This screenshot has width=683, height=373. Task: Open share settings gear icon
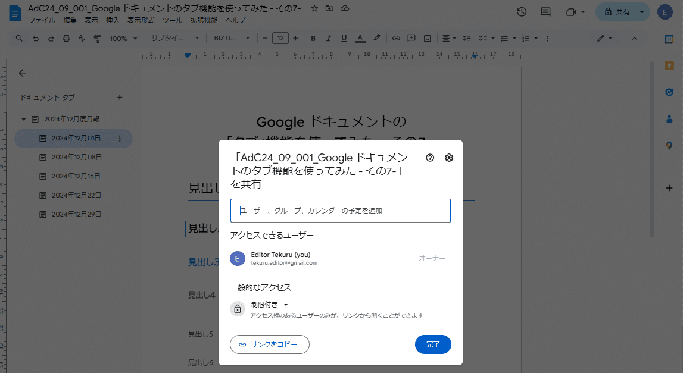tap(449, 158)
